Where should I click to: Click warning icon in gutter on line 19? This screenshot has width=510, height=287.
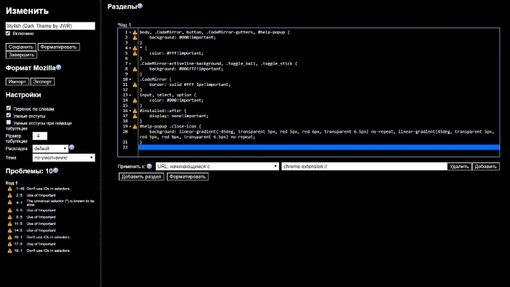[x=135, y=127]
